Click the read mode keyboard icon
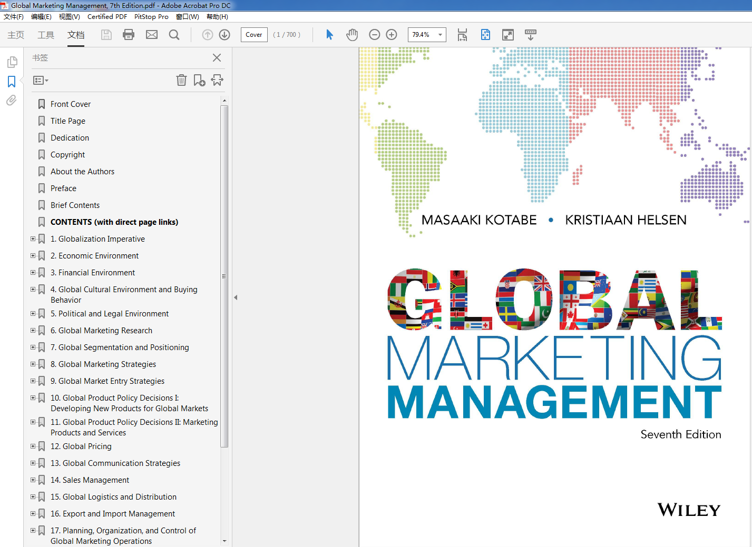Image resolution: width=752 pixels, height=547 pixels. (531, 35)
